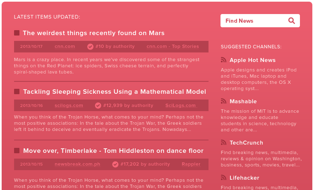This screenshot has width=314, height=190.
Task: Click square marker beside Sleeping Sickness article
Action: tap(17, 92)
